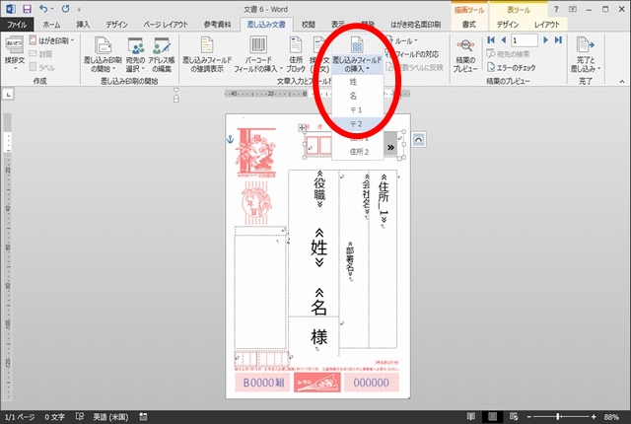Switch to the 挿入 tab

coord(83,25)
